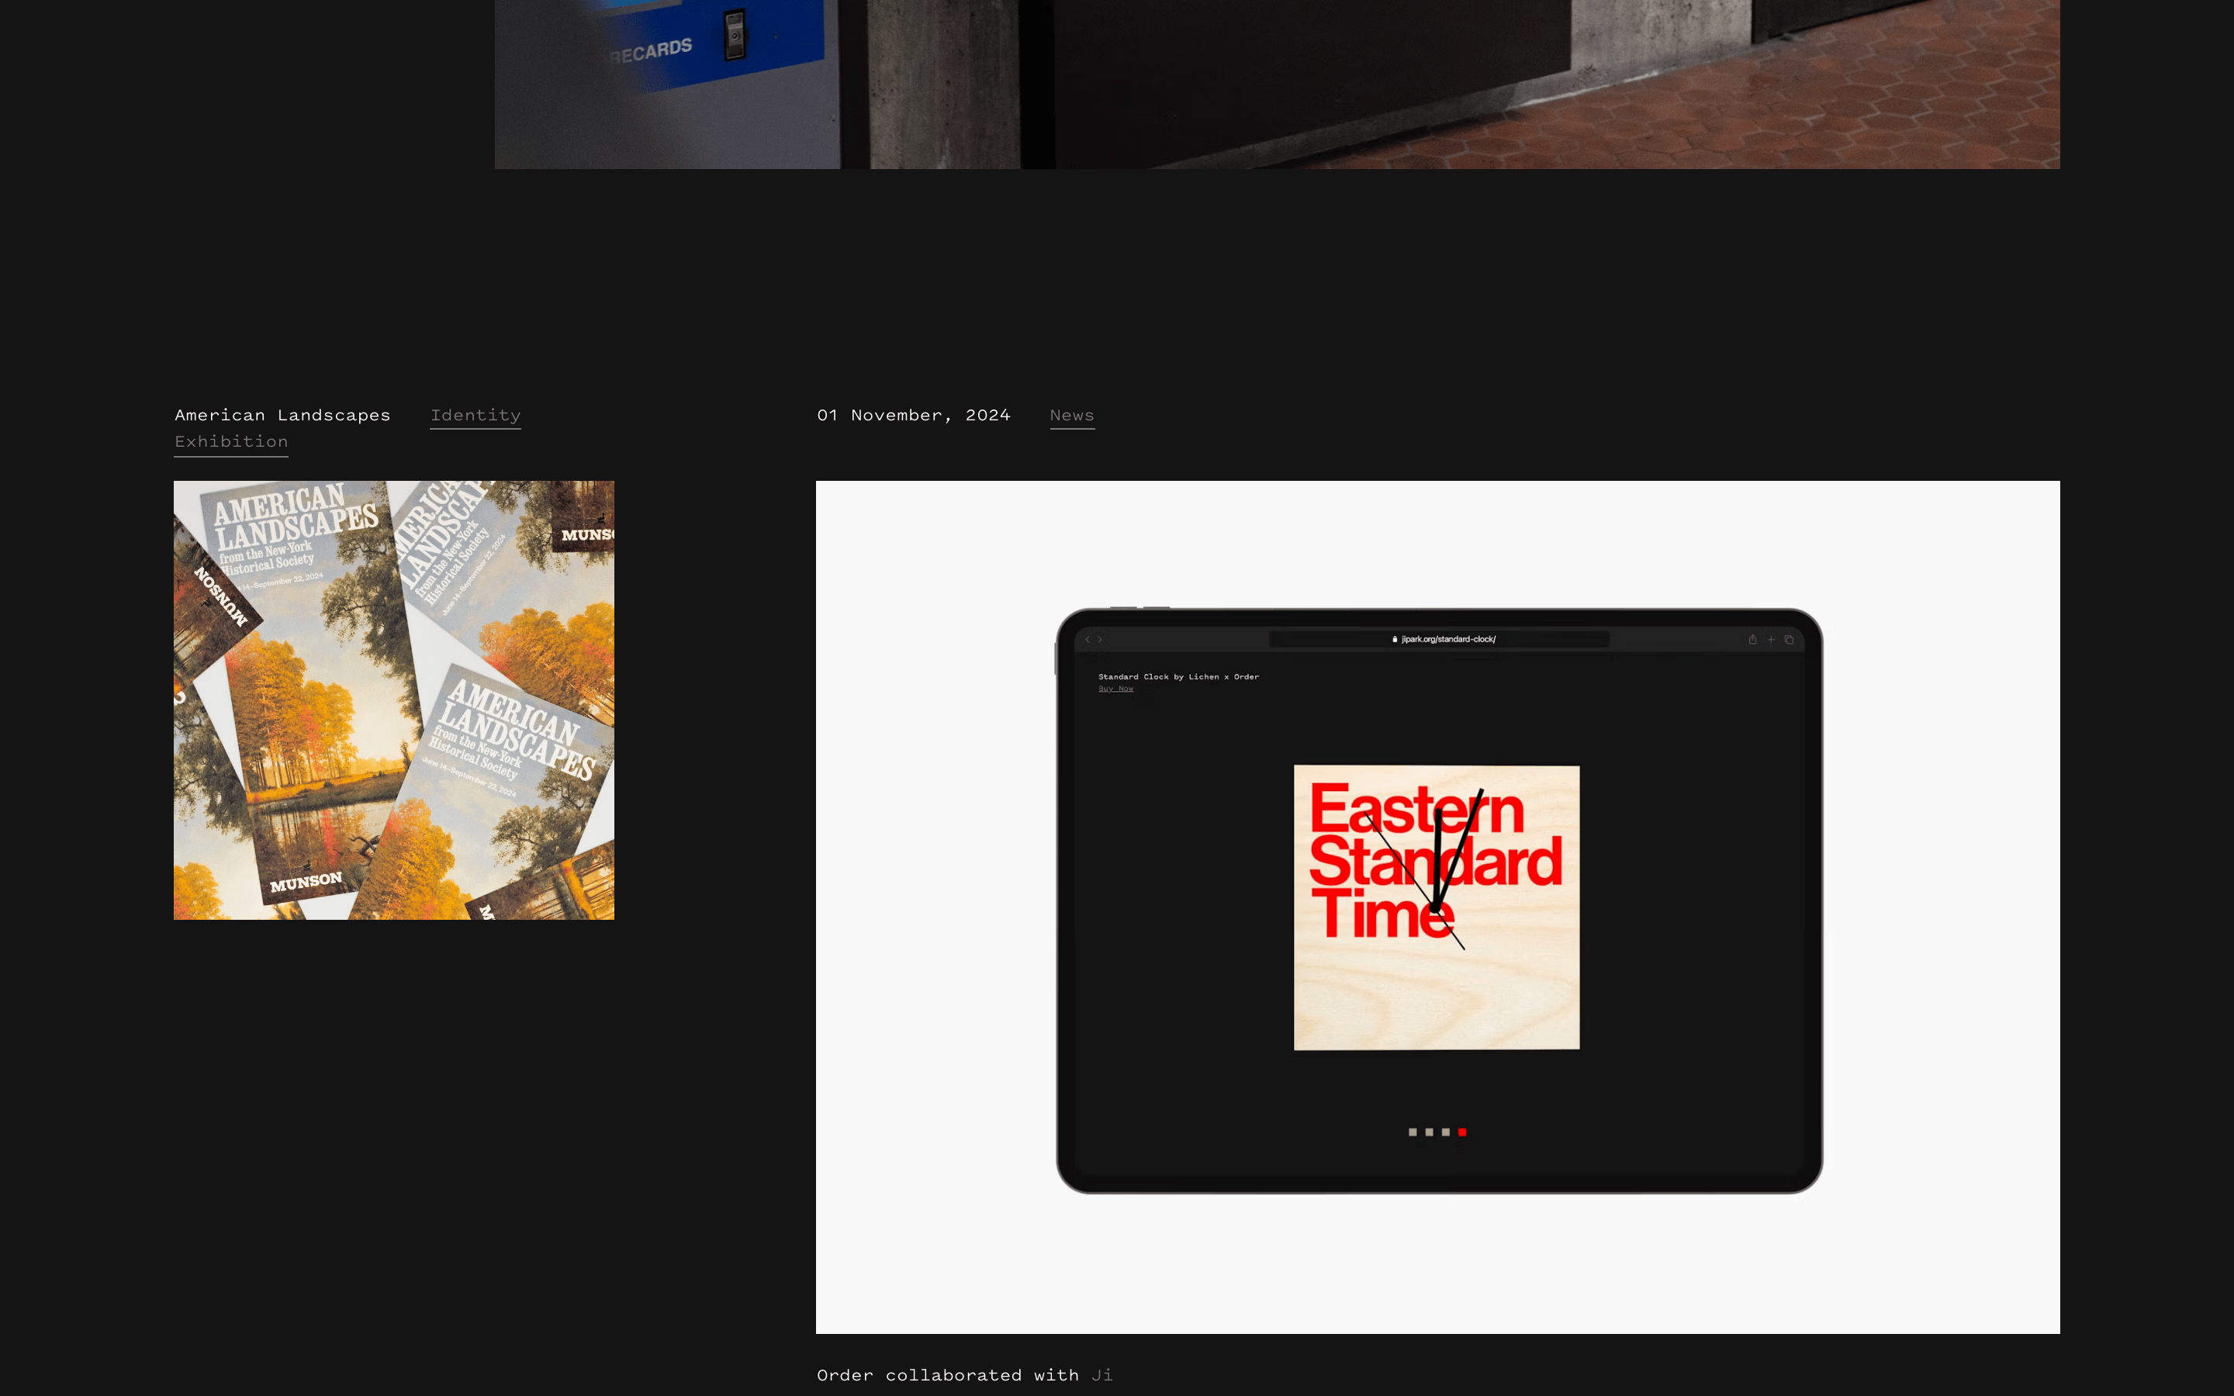
Task: Open the News category link
Action: tap(1072, 416)
